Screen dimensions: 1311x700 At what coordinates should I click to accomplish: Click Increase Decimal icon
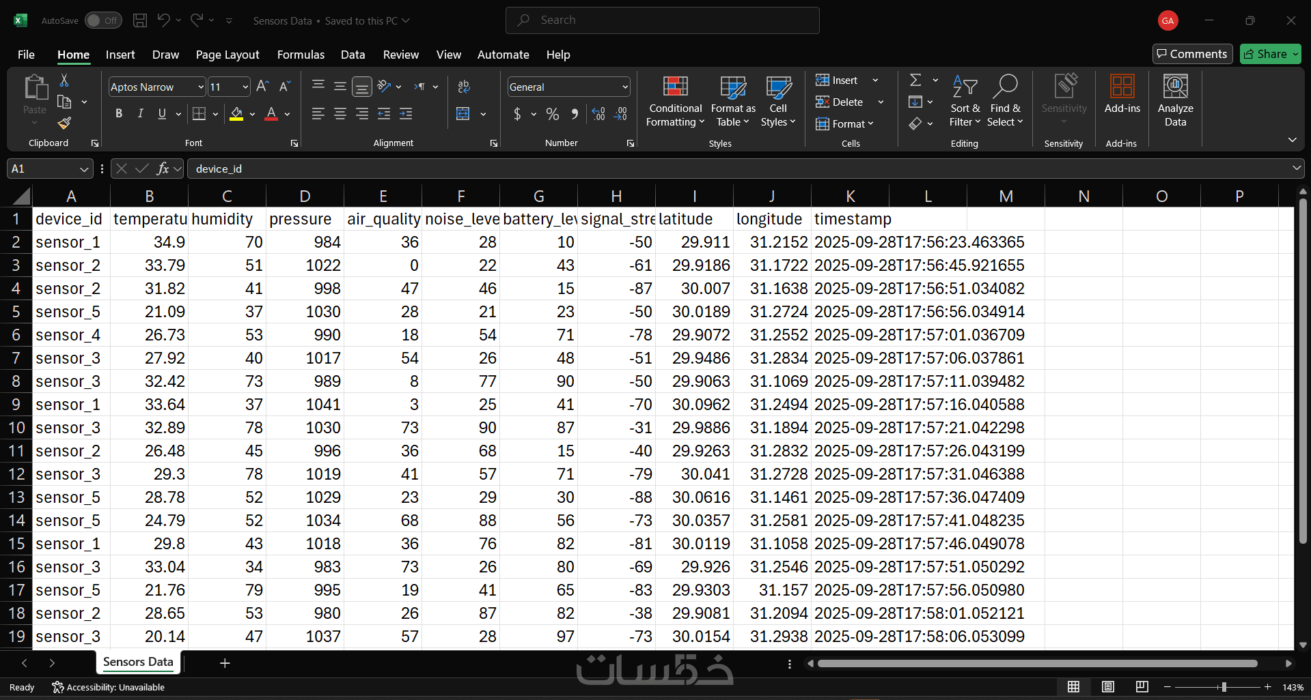tap(598, 114)
